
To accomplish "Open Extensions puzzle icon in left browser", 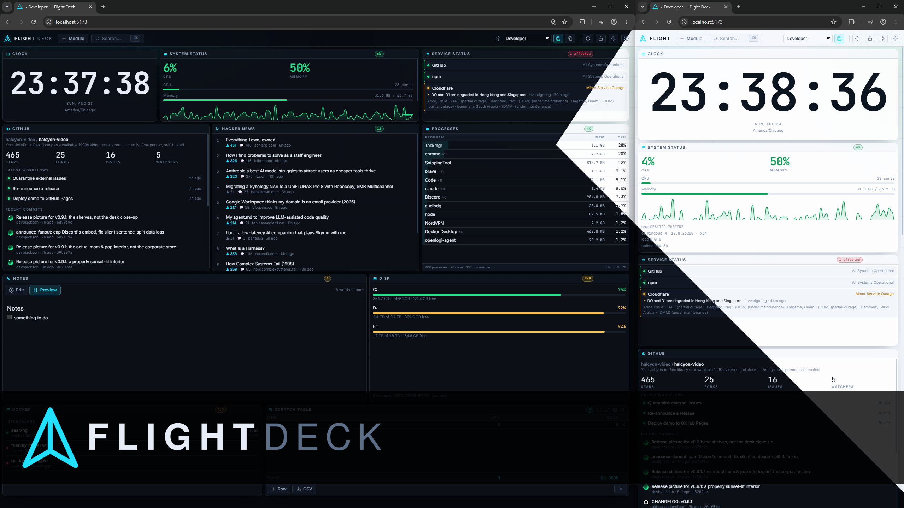I will (x=582, y=22).
